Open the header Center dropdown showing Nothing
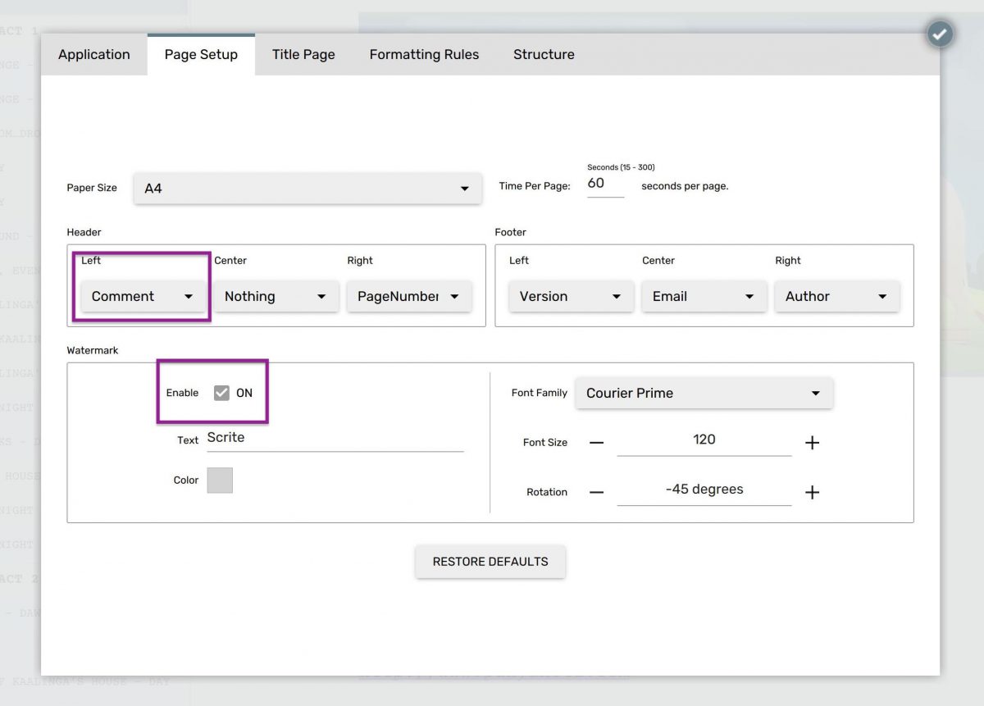Image resolution: width=984 pixels, height=706 pixels. 276,296
